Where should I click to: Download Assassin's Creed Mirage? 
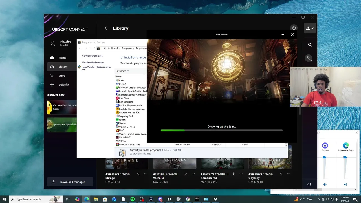coord(138,174)
